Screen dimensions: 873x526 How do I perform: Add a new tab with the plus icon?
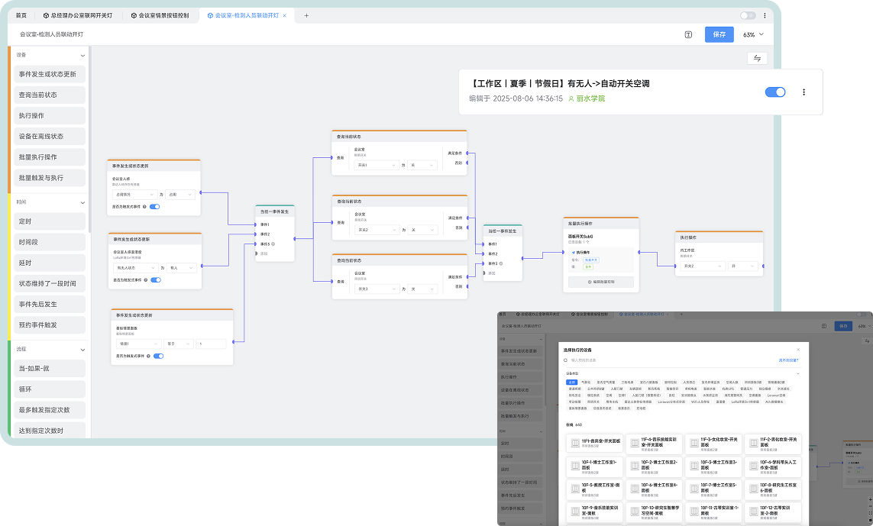pos(307,15)
